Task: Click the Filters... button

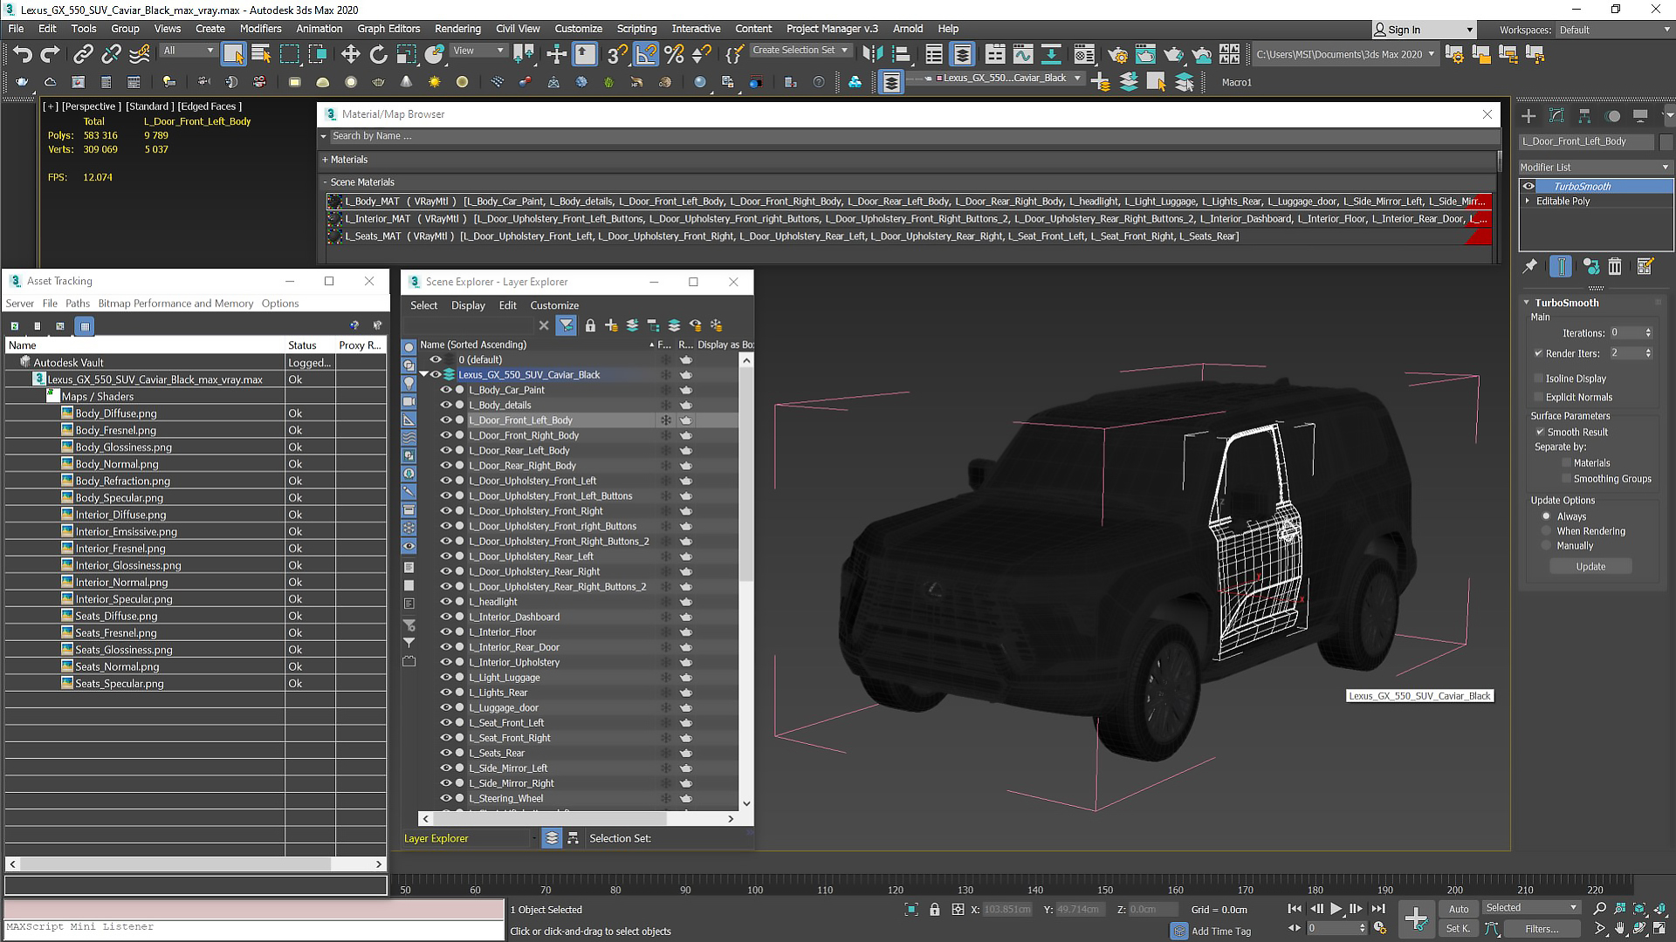Action: click(x=1542, y=929)
